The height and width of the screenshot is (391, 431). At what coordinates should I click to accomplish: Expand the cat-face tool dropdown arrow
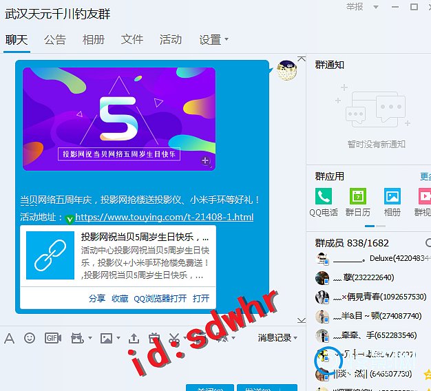[x=90, y=338]
